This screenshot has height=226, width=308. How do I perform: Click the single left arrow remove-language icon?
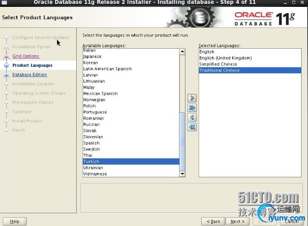click(x=192, y=117)
